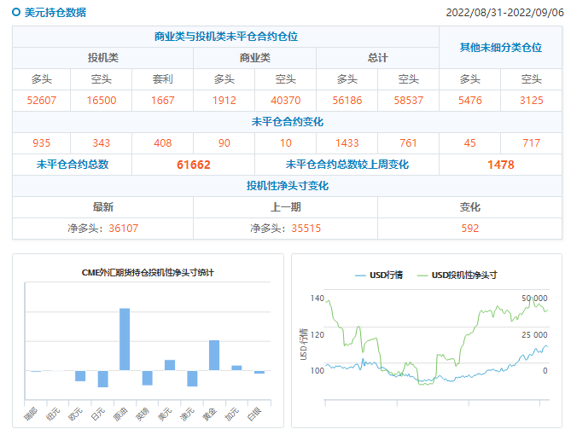Viewport: 571px width, 429px height.
Task: Toggle the USD行情 legend series
Action: pos(380,275)
